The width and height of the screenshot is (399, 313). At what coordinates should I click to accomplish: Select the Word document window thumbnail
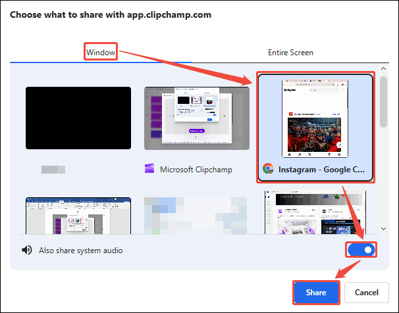tap(78, 216)
